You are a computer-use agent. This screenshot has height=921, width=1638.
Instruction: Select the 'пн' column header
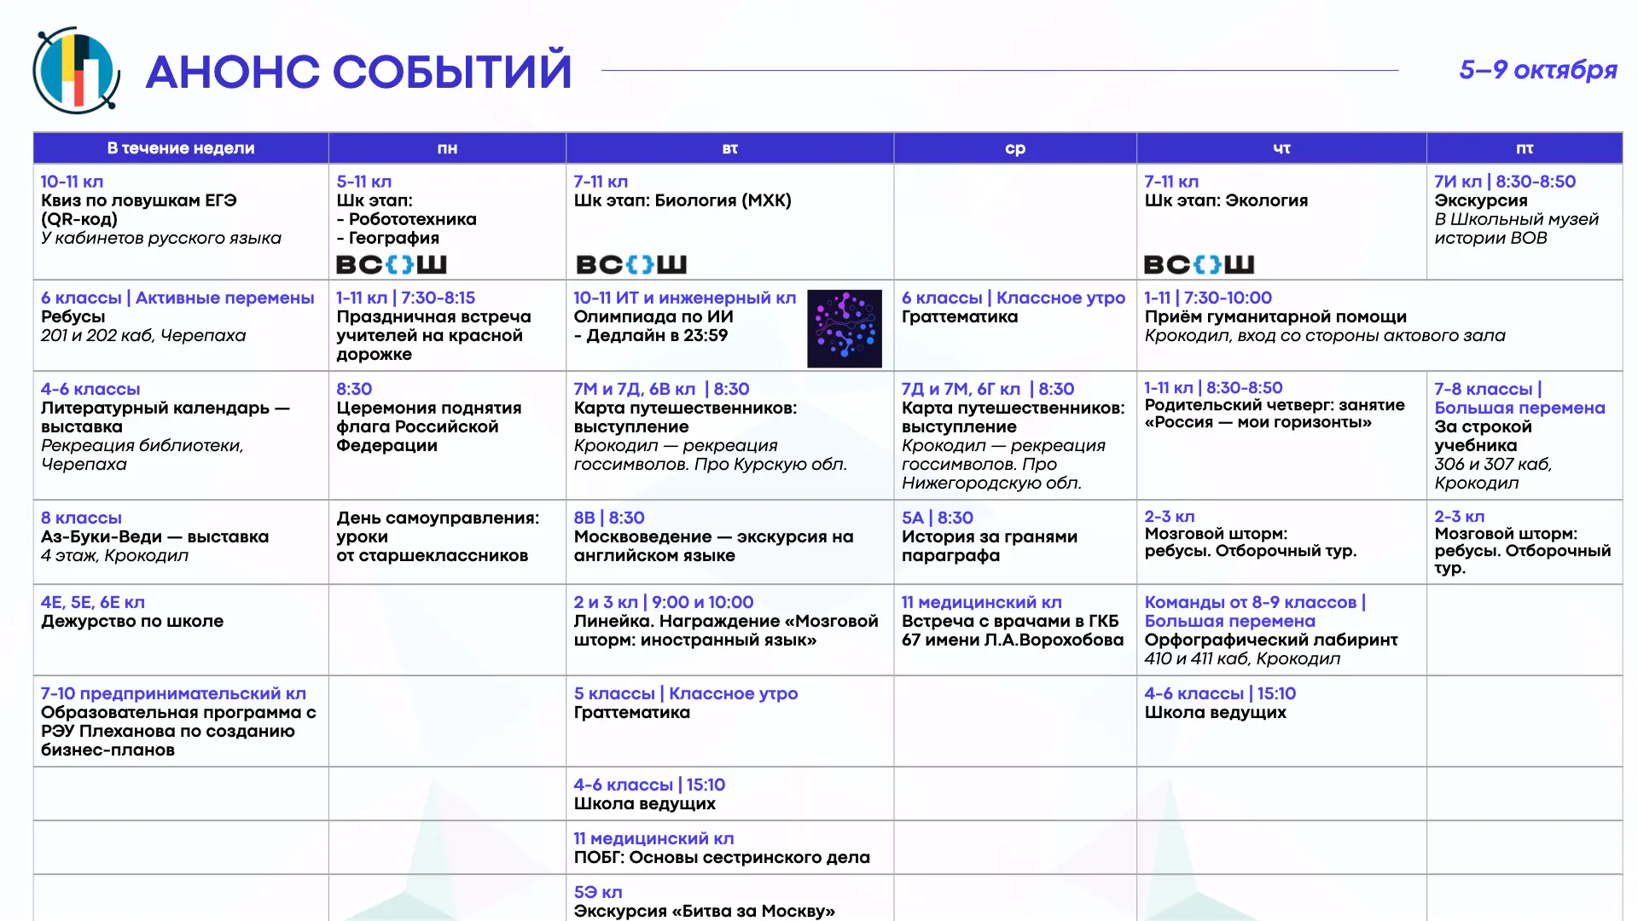(x=447, y=148)
